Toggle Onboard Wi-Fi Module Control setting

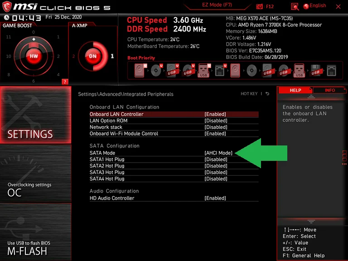(x=174, y=133)
